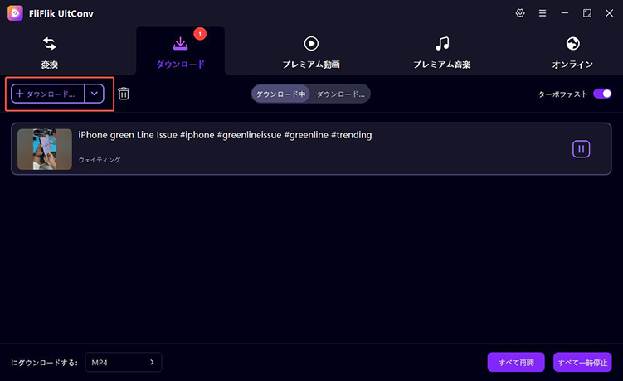Click the iPhone green Line Issue title
Viewport: 623px width, 381px height.
[225, 135]
